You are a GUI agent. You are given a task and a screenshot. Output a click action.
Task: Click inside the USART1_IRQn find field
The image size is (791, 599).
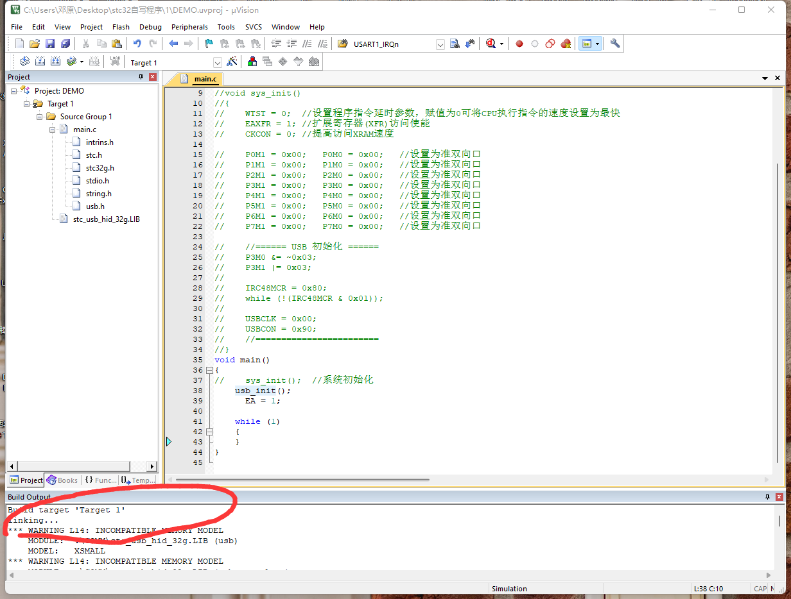click(393, 44)
